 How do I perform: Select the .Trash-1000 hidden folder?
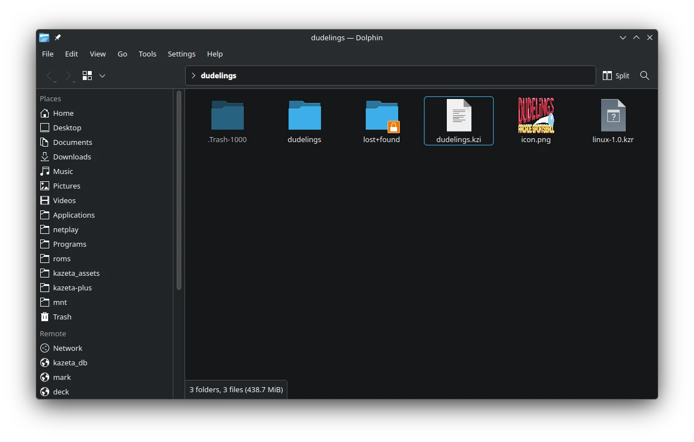(x=227, y=116)
